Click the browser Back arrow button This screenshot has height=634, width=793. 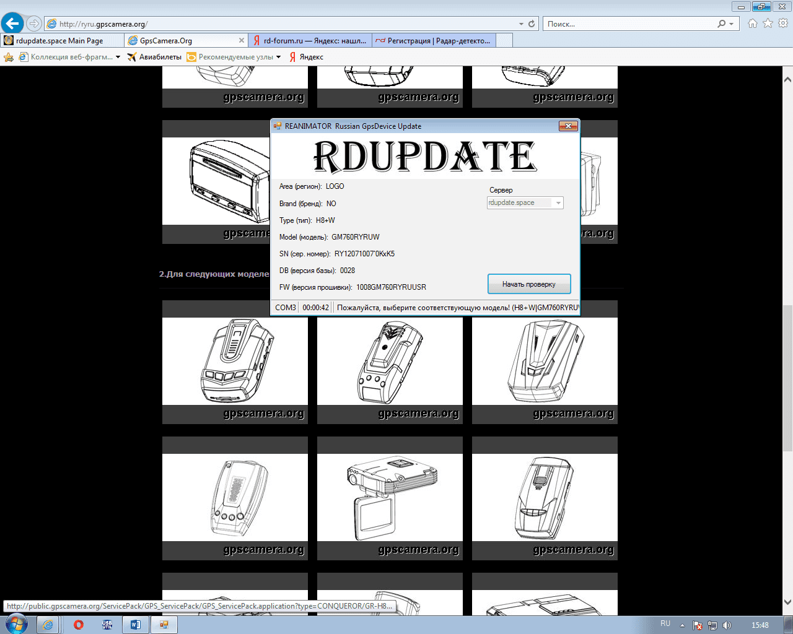point(12,24)
